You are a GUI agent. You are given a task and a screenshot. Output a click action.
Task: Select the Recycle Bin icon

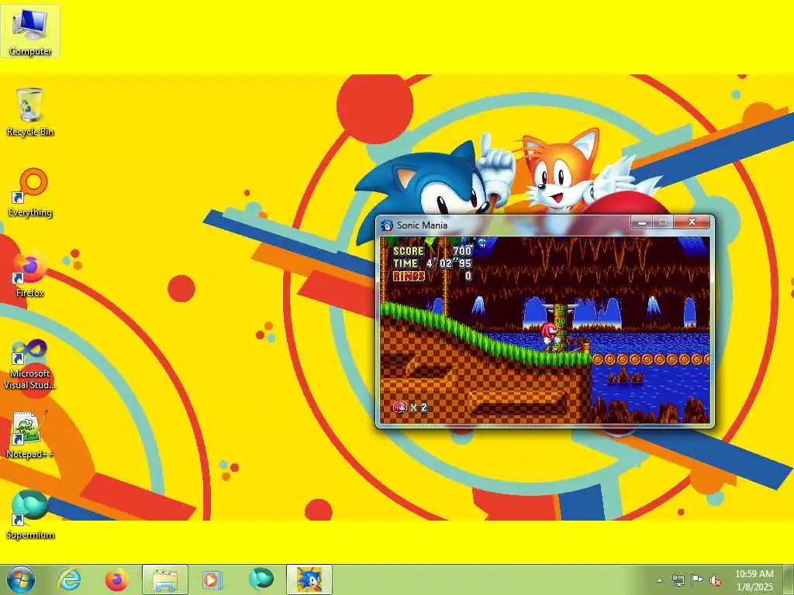(30, 112)
